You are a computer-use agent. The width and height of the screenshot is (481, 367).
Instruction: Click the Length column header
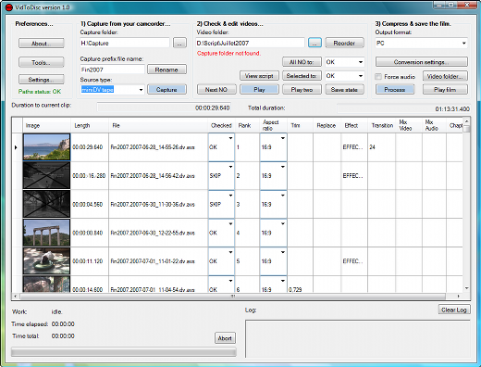[x=90, y=125]
